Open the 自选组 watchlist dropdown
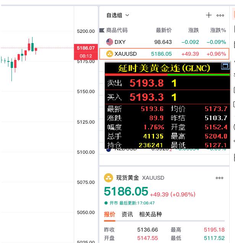 (118, 15)
